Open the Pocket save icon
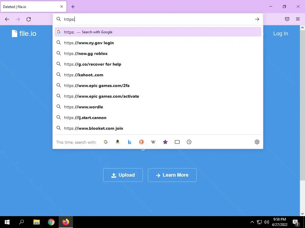This screenshot has width=305, height=228. [287, 19]
